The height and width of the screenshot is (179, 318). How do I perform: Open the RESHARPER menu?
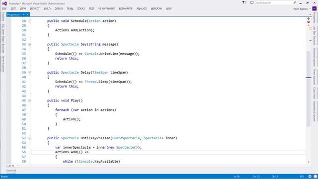[126, 8]
